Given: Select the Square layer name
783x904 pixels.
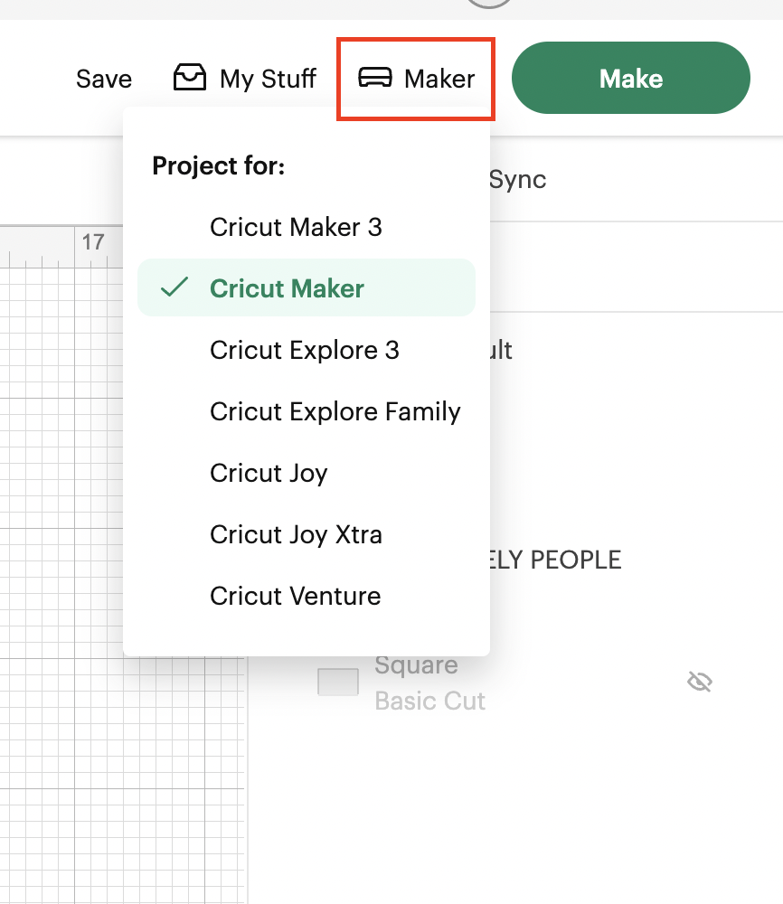Looking at the screenshot, I should pyautogui.click(x=417, y=665).
